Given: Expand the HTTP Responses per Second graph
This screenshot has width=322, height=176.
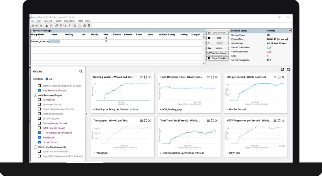Looking at the screenshot, I should click(x=279, y=120).
